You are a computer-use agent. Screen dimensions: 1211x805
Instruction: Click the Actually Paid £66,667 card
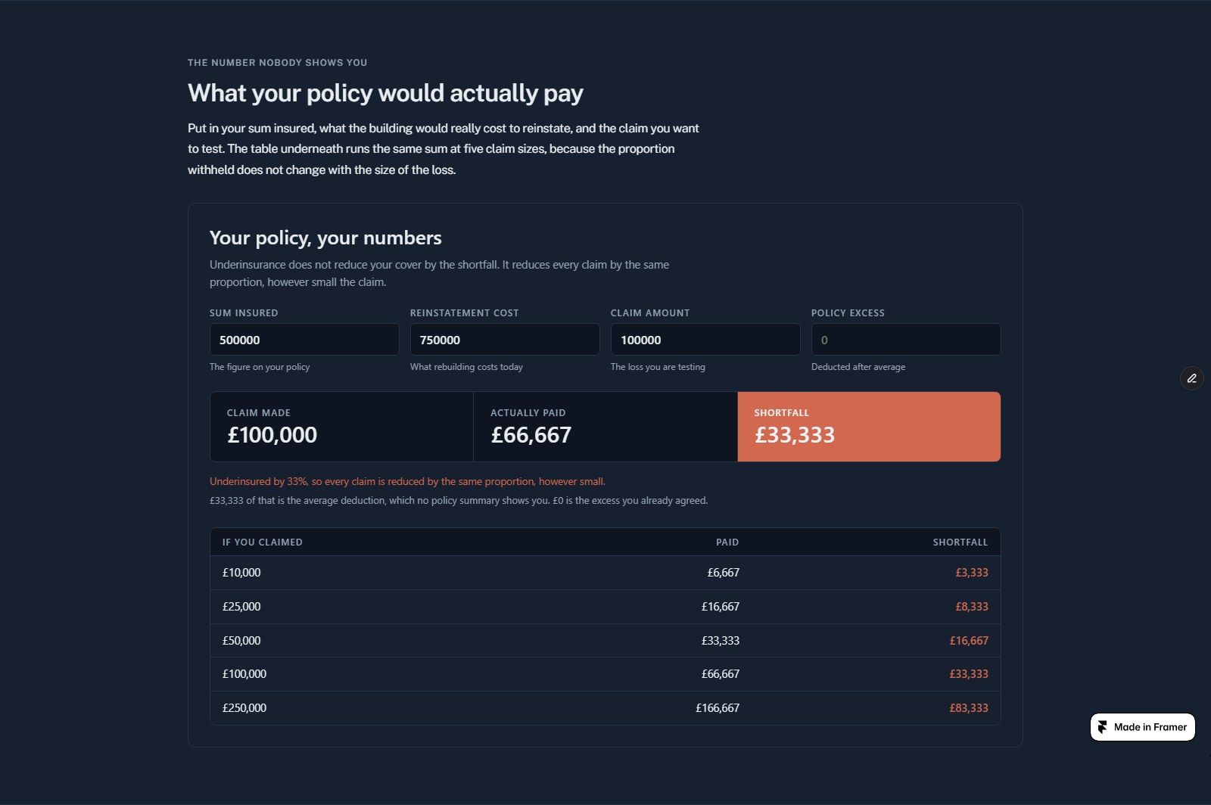[605, 427]
